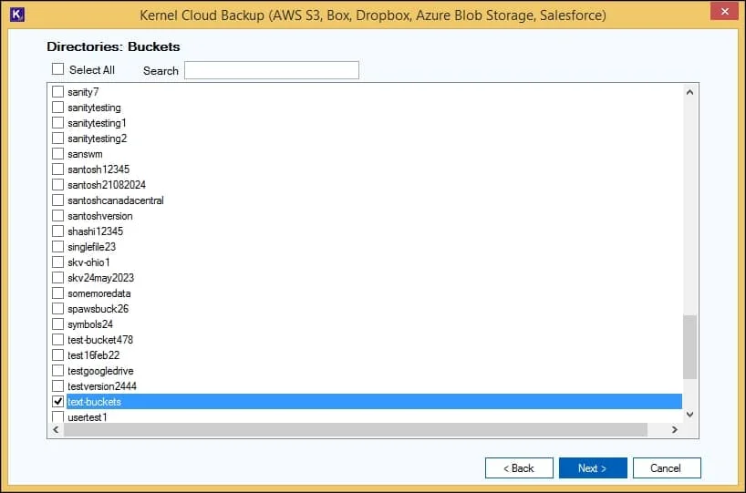Tick the santosh21082024 checkbox
This screenshot has height=493, width=746.
[58, 184]
